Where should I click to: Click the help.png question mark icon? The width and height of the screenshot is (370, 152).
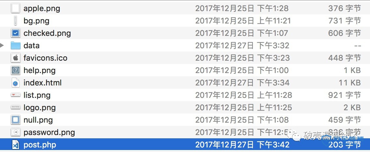tap(16, 70)
